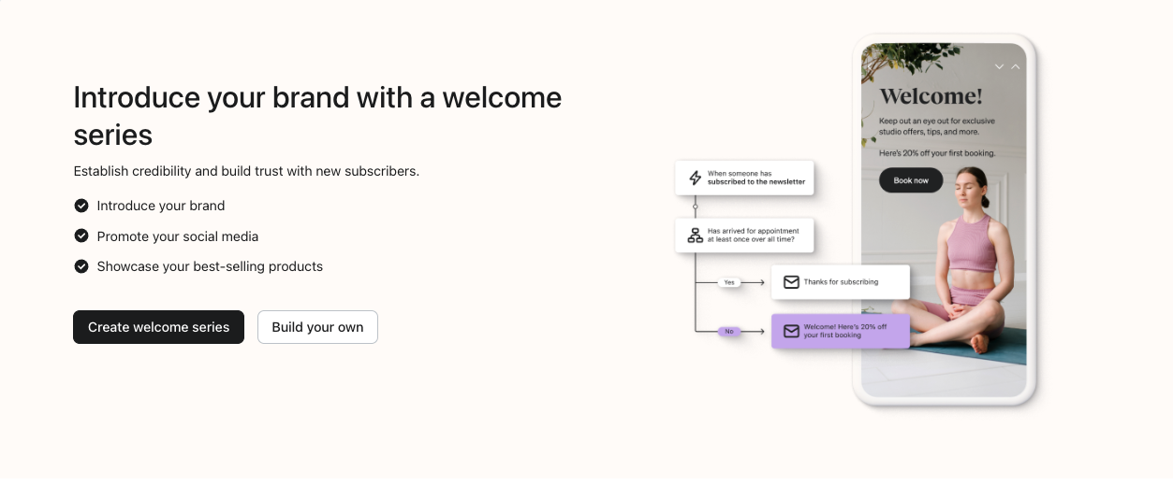Choose the Build your own button
1173x485 pixels.
(x=317, y=327)
